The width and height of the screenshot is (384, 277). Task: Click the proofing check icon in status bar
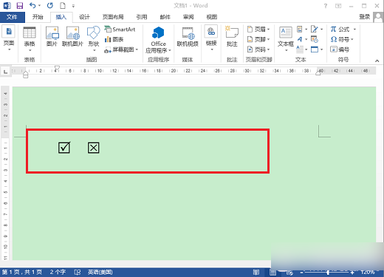[x=78, y=272]
